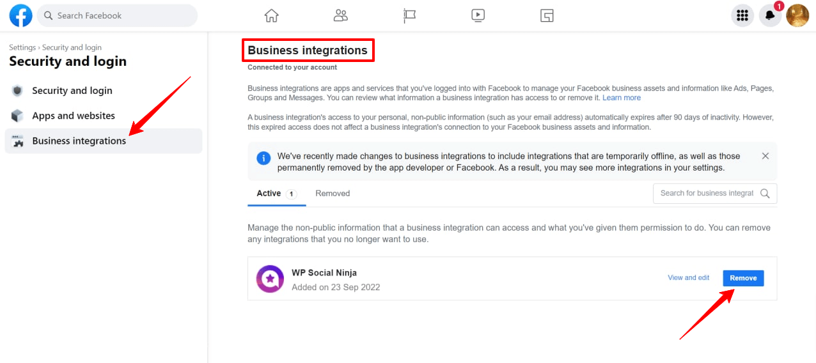
Task: Click the Search for business integrations field
Action: [x=706, y=194]
